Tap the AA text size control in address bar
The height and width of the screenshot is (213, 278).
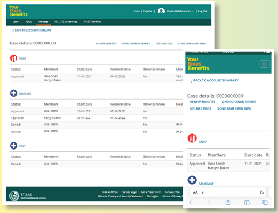pyautogui.click(x=195, y=192)
